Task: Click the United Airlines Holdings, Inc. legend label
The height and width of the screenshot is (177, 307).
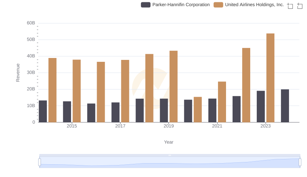Action: (x=254, y=5)
